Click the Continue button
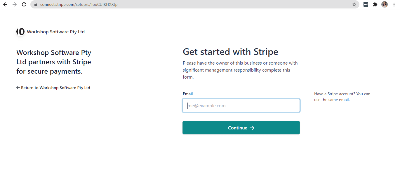 pyautogui.click(x=241, y=128)
